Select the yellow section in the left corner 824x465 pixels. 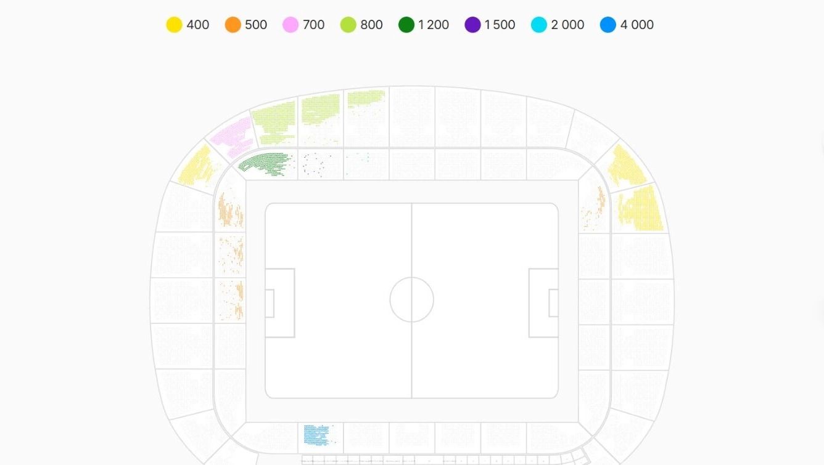click(x=197, y=166)
